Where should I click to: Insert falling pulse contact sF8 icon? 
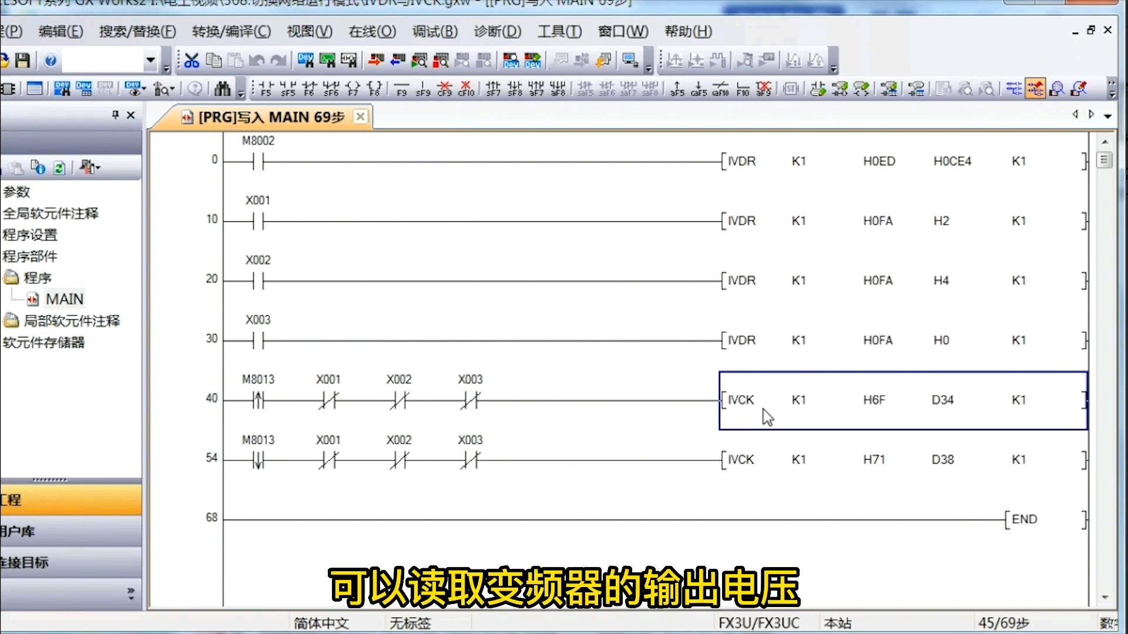515,89
